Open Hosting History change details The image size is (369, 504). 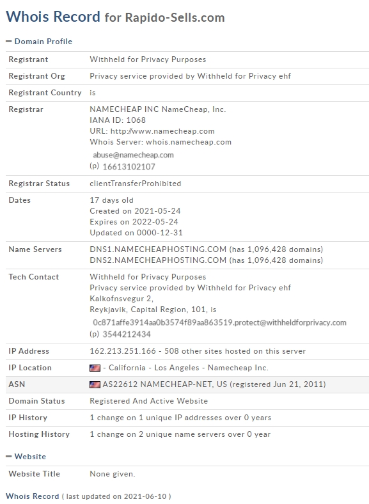point(180,434)
